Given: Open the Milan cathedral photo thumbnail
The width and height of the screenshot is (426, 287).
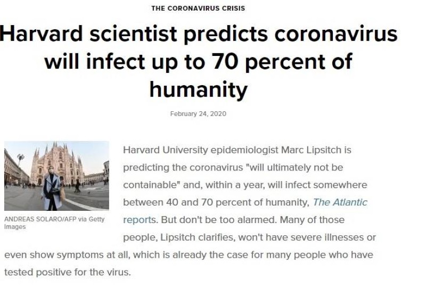Looking at the screenshot, I should [56, 176].
